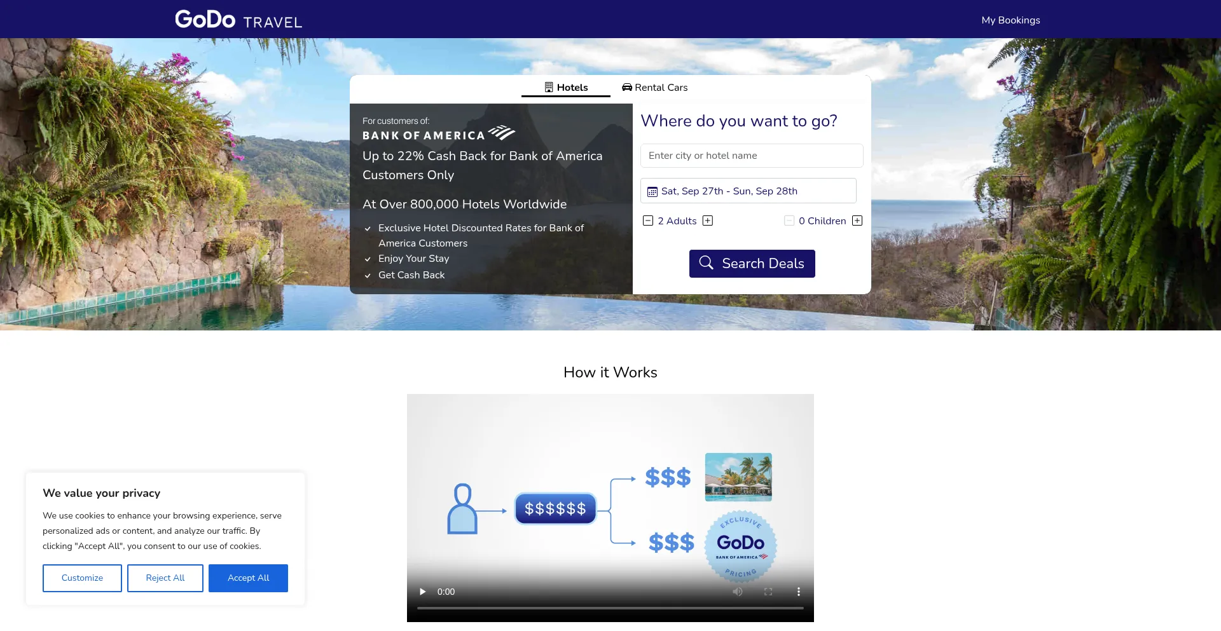This screenshot has width=1221, height=631.
Task: Click the Search Deals button
Action: pyautogui.click(x=752, y=264)
